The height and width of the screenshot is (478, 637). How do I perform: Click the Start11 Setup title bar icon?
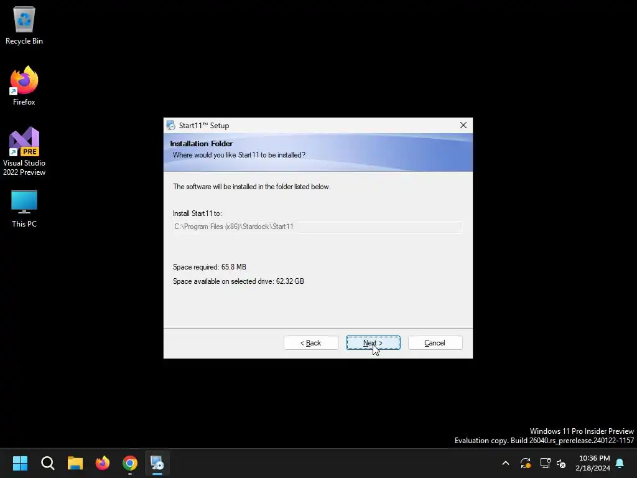pos(170,126)
